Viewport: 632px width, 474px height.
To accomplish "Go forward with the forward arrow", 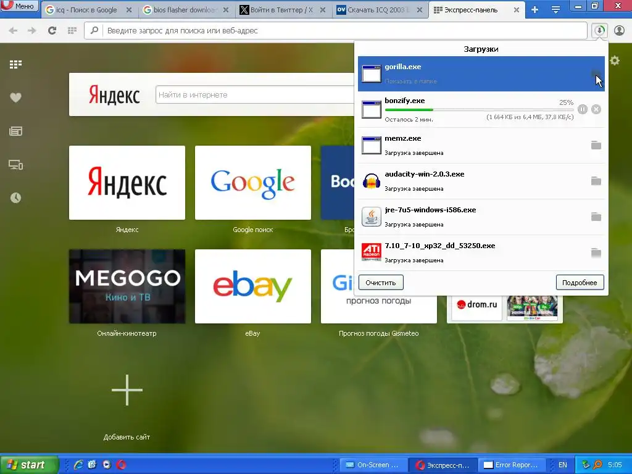I will 32,31.
